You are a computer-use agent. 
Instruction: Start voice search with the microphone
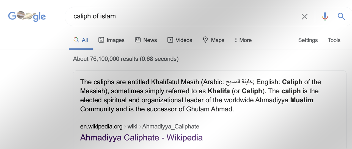coord(325,17)
